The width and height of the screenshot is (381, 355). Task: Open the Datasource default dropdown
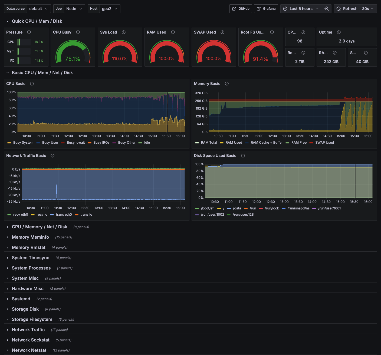(39, 9)
